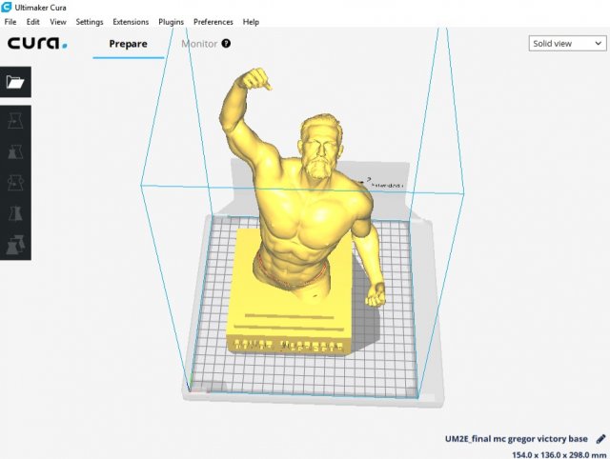Select the Move tool in the sidebar
This screenshot has width=610, height=459.
pyautogui.click(x=15, y=121)
